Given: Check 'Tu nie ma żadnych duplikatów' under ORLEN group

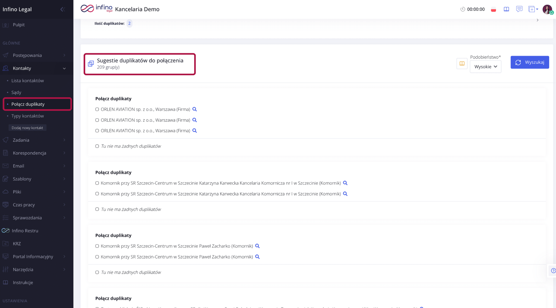Looking at the screenshot, I should tap(97, 146).
